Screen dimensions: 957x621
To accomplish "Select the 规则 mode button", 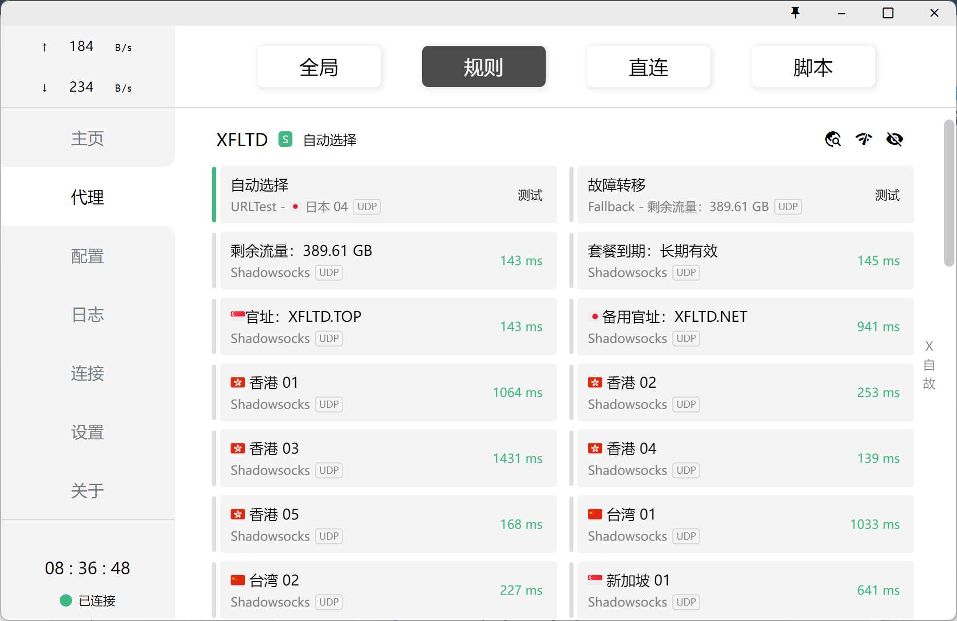I will (484, 66).
